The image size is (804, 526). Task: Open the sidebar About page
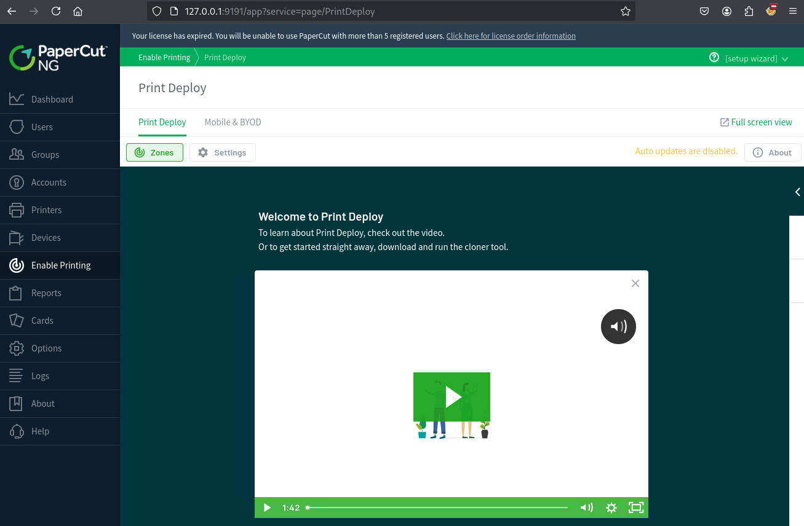point(60,404)
